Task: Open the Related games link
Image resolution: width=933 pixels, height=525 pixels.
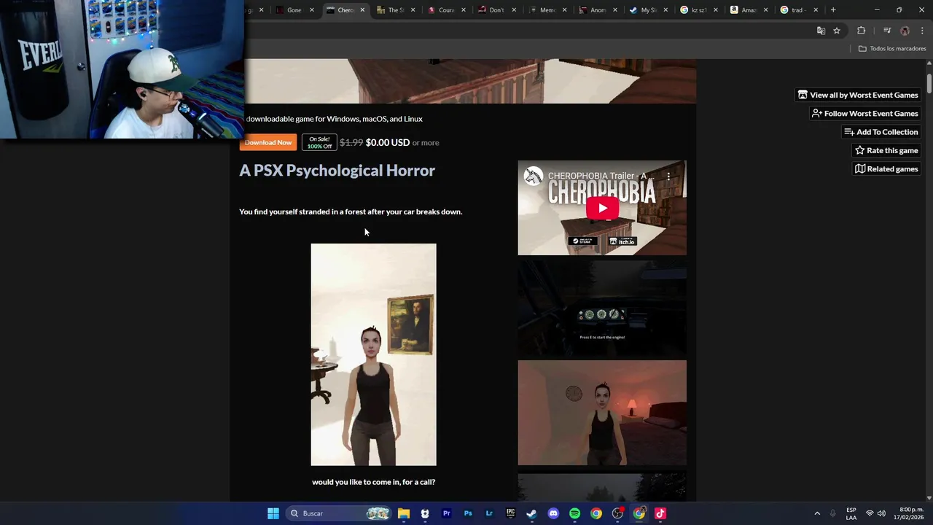Action: pyautogui.click(x=886, y=169)
